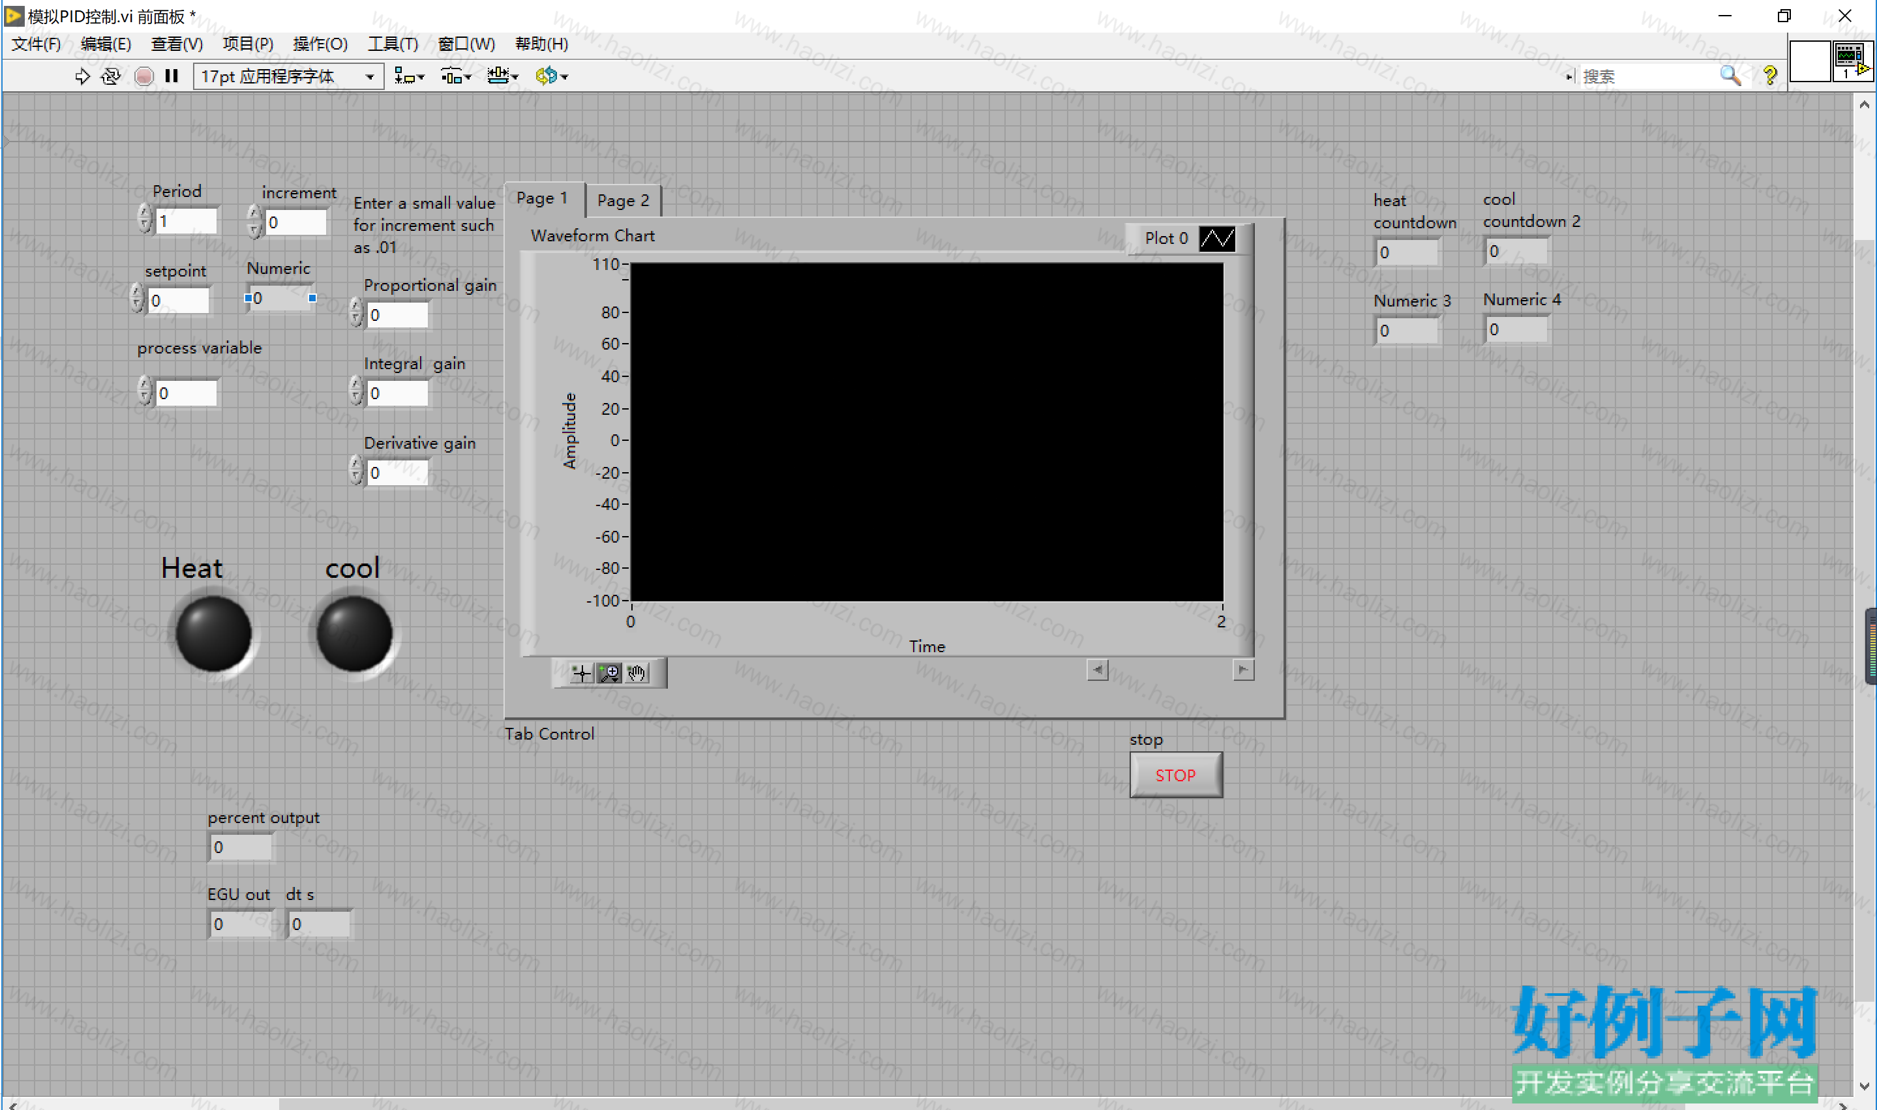Click the context help question mark

tap(1770, 76)
